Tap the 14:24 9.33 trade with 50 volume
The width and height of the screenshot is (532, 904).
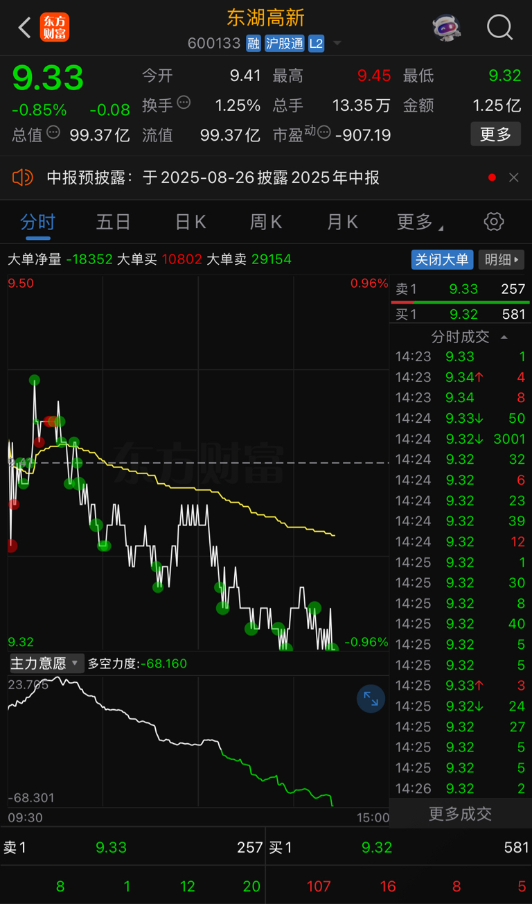460,418
